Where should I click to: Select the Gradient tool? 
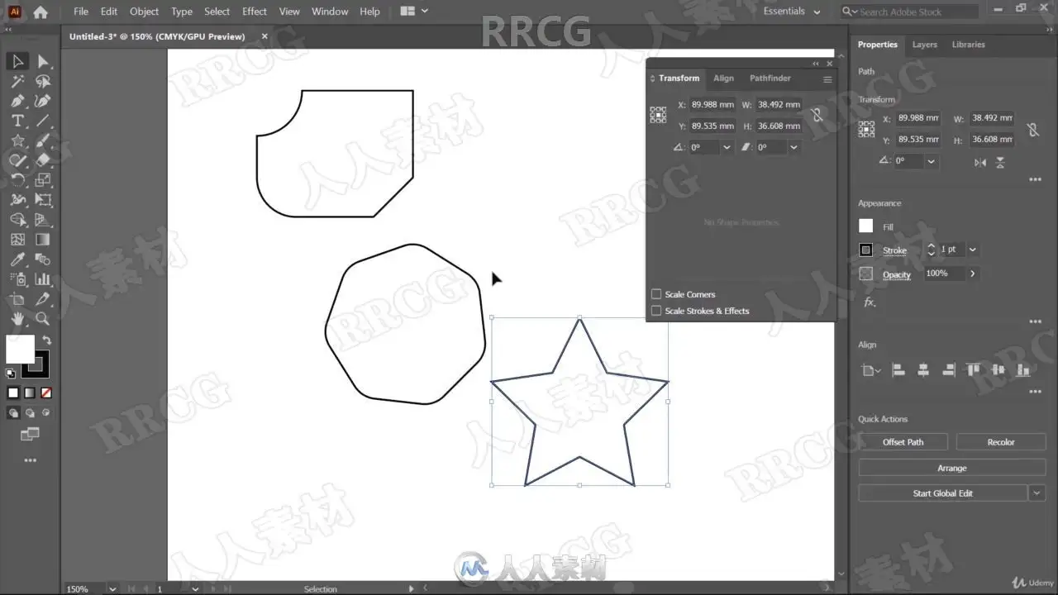coord(43,240)
